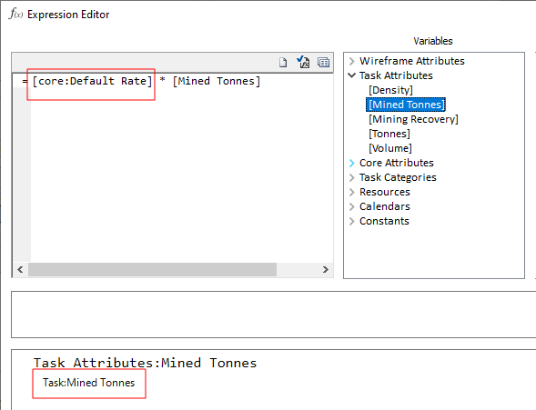The height and width of the screenshot is (410, 536).
Task: Expand the Constants chevron
Action: [x=352, y=221]
